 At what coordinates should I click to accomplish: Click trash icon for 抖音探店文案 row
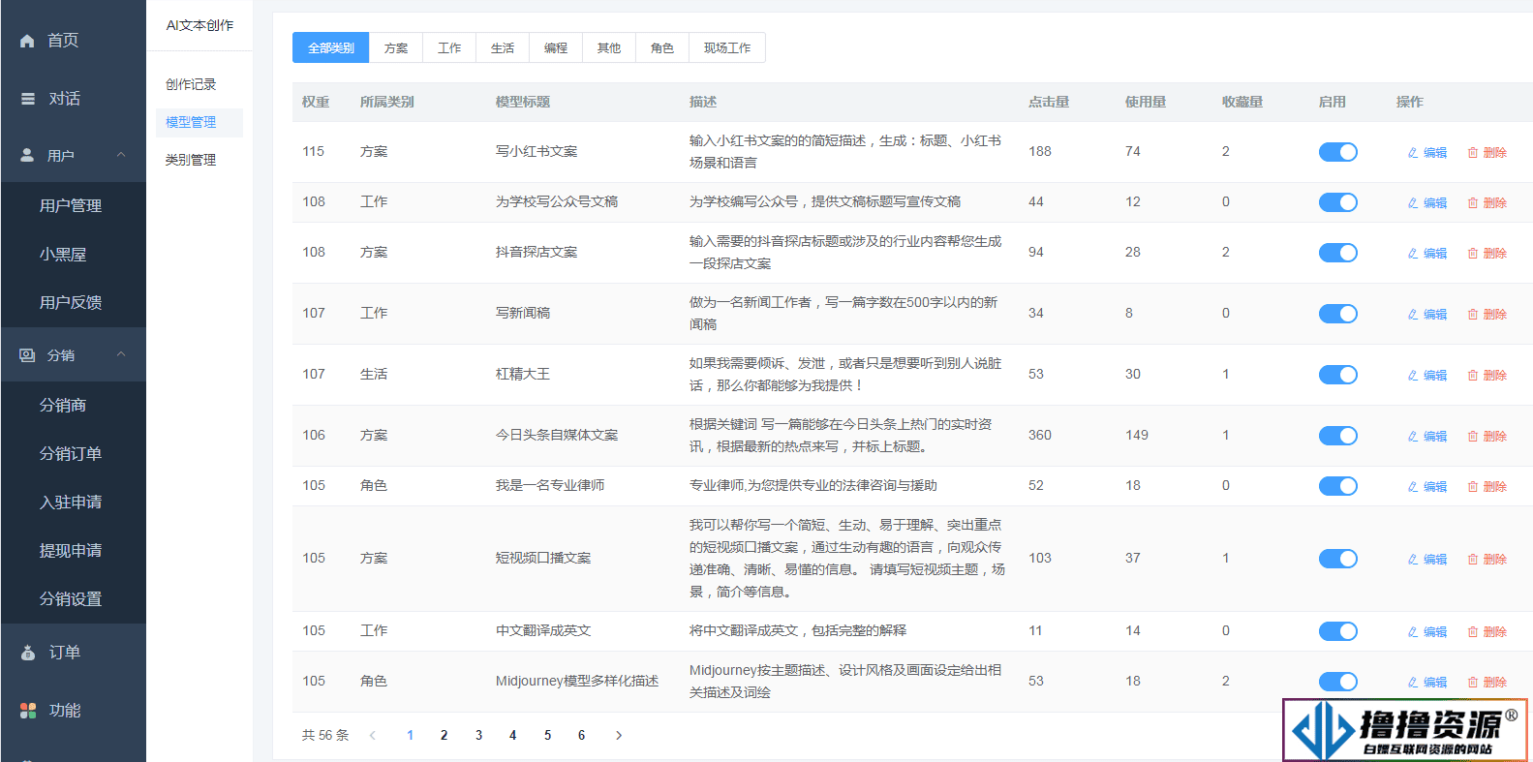click(x=1473, y=254)
